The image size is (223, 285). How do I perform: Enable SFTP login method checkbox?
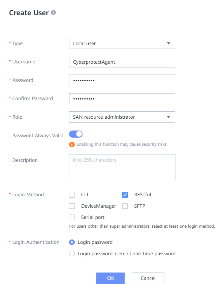125,206
